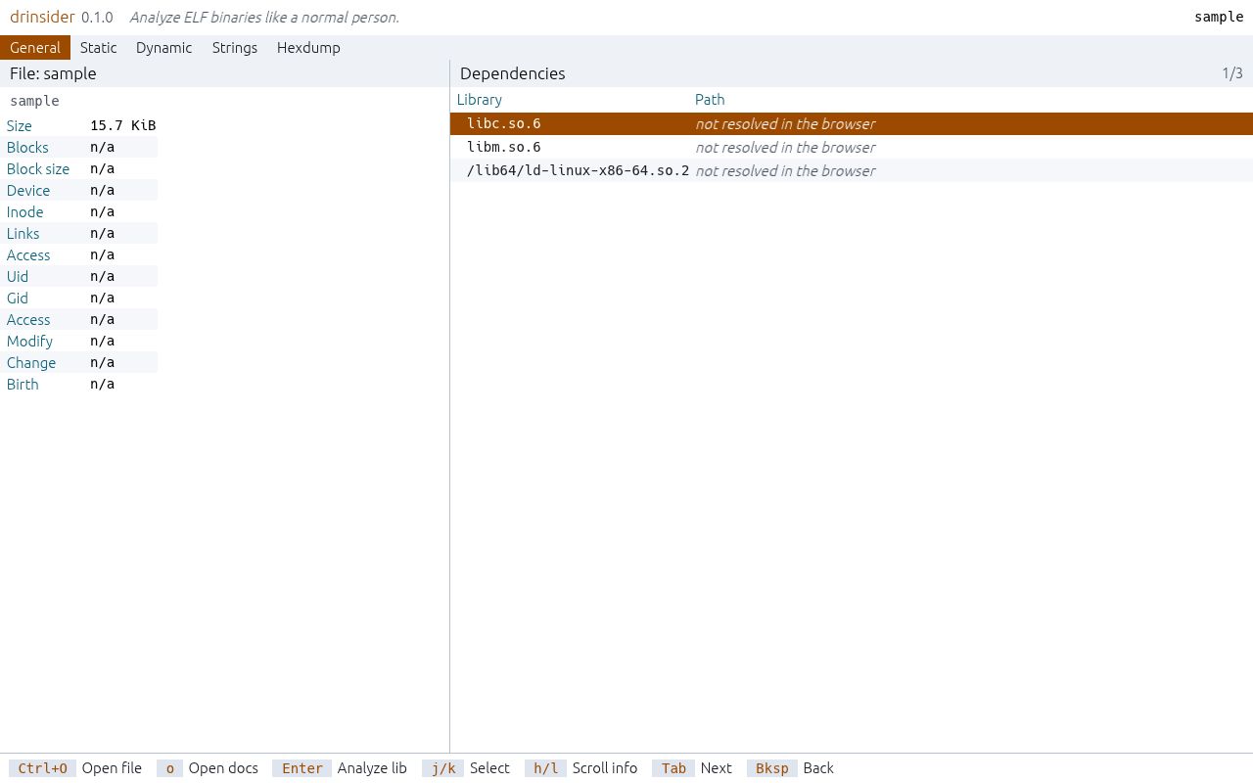Open the Static tab
The image size is (1253, 783).
pos(98,48)
